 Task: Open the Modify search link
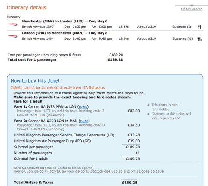point(192,9)
